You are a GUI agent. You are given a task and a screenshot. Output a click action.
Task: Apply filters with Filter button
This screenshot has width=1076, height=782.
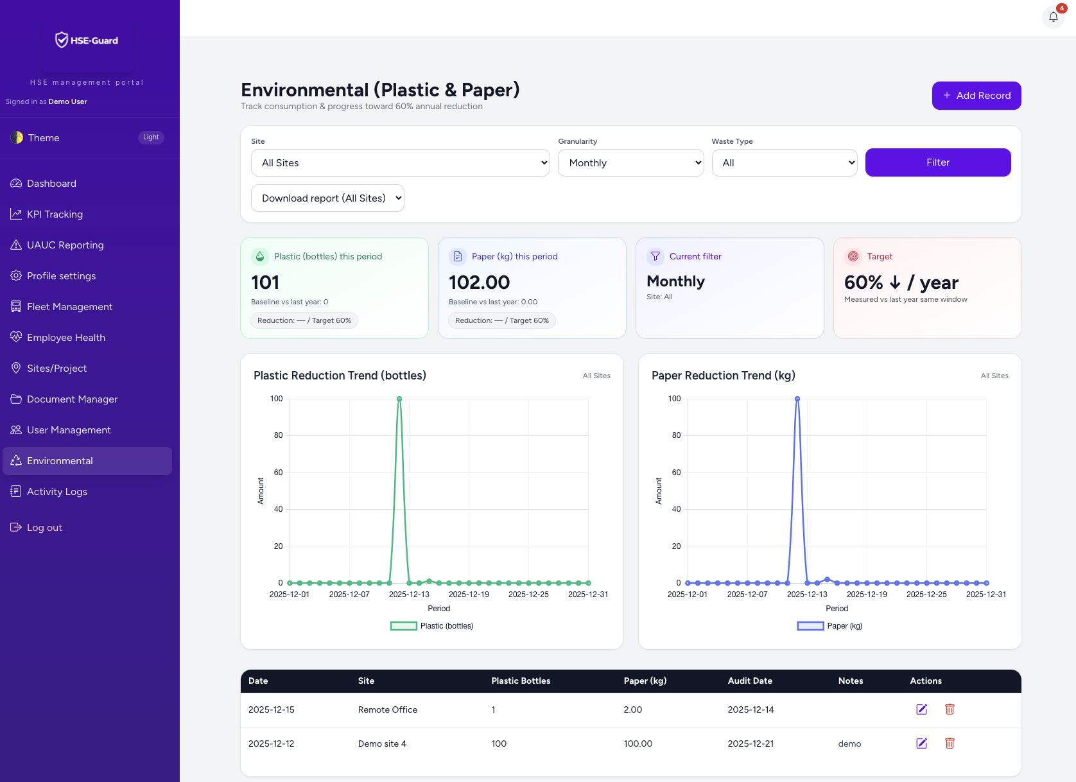(937, 162)
